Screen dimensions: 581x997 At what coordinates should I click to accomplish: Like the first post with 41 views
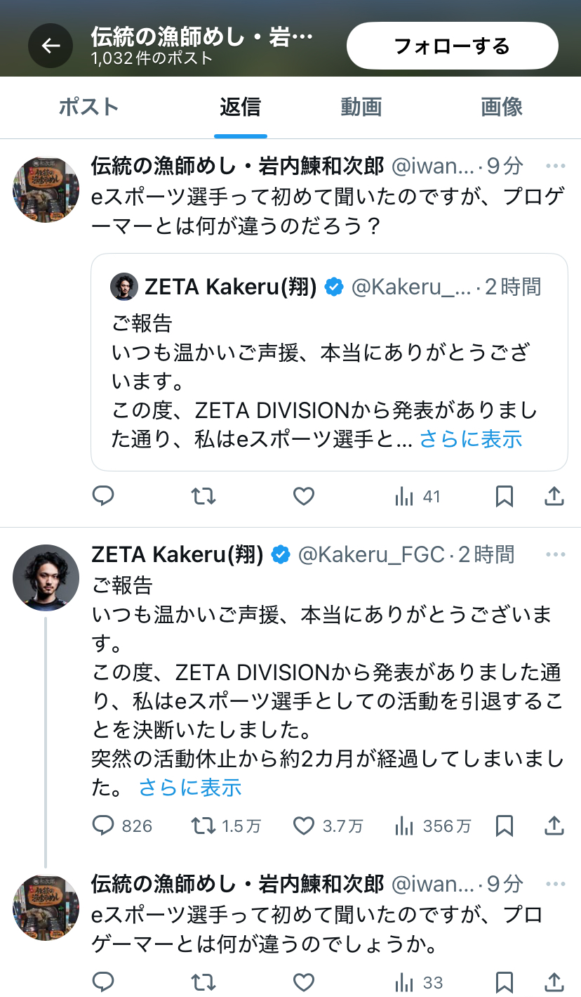point(303,497)
